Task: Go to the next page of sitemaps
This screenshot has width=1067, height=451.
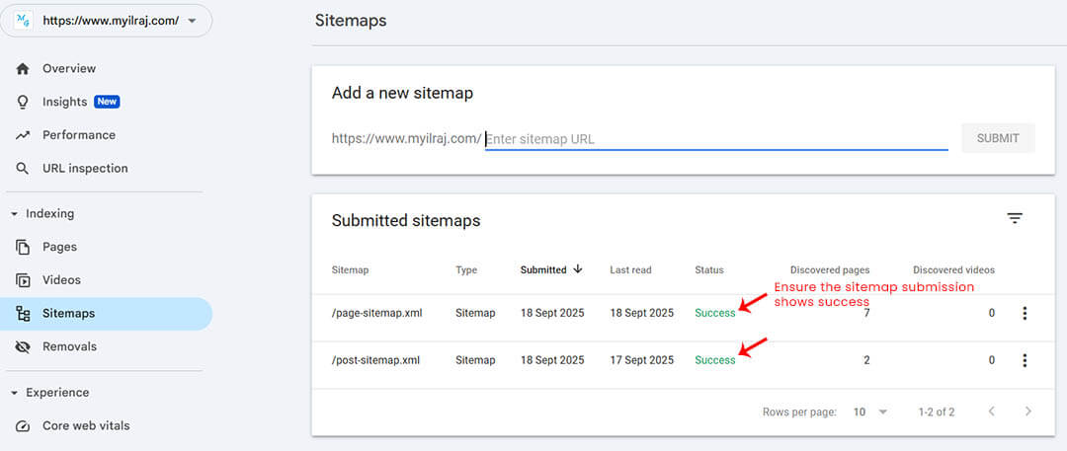Action: 1028,412
